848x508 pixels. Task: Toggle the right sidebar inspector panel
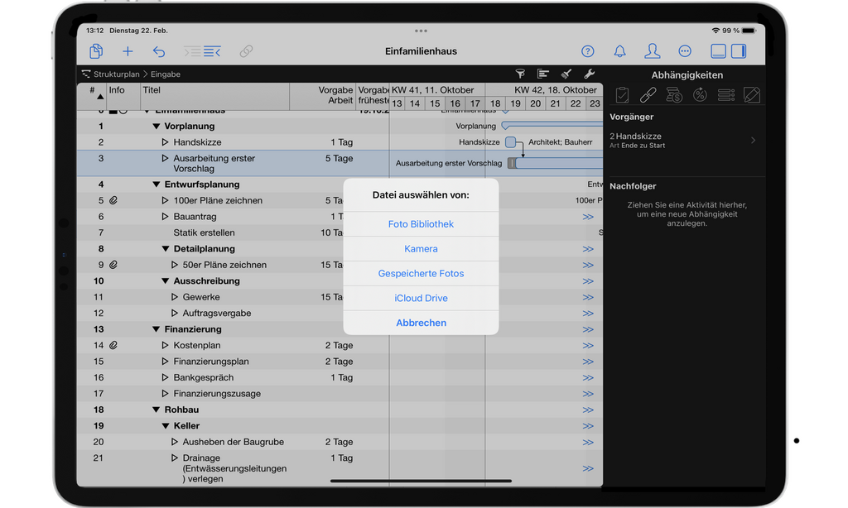(739, 51)
